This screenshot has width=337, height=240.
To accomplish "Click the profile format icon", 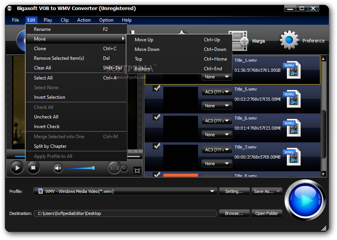I will point(40,191).
